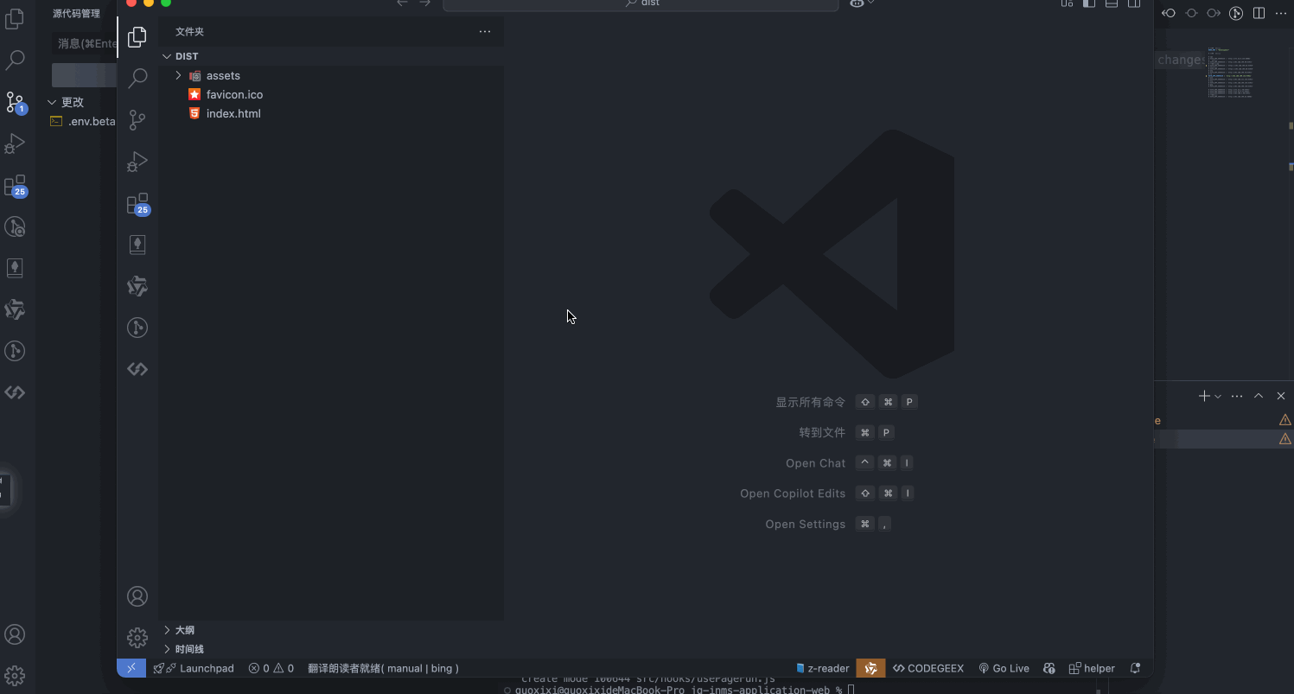The width and height of the screenshot is (1294, 694).
Task: Open the panel more actions ellipsis in the background window
Action: (1237, 396)
